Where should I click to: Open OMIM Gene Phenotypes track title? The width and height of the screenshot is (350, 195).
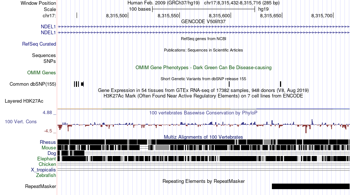click(203, 68)
